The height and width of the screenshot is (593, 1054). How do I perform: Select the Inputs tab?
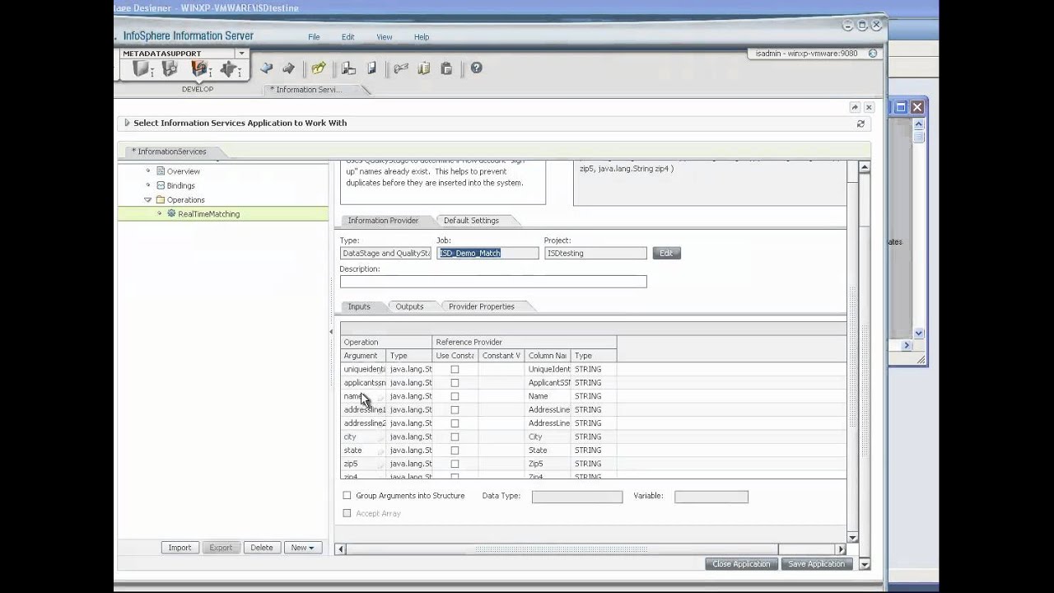tap(359, 306)
